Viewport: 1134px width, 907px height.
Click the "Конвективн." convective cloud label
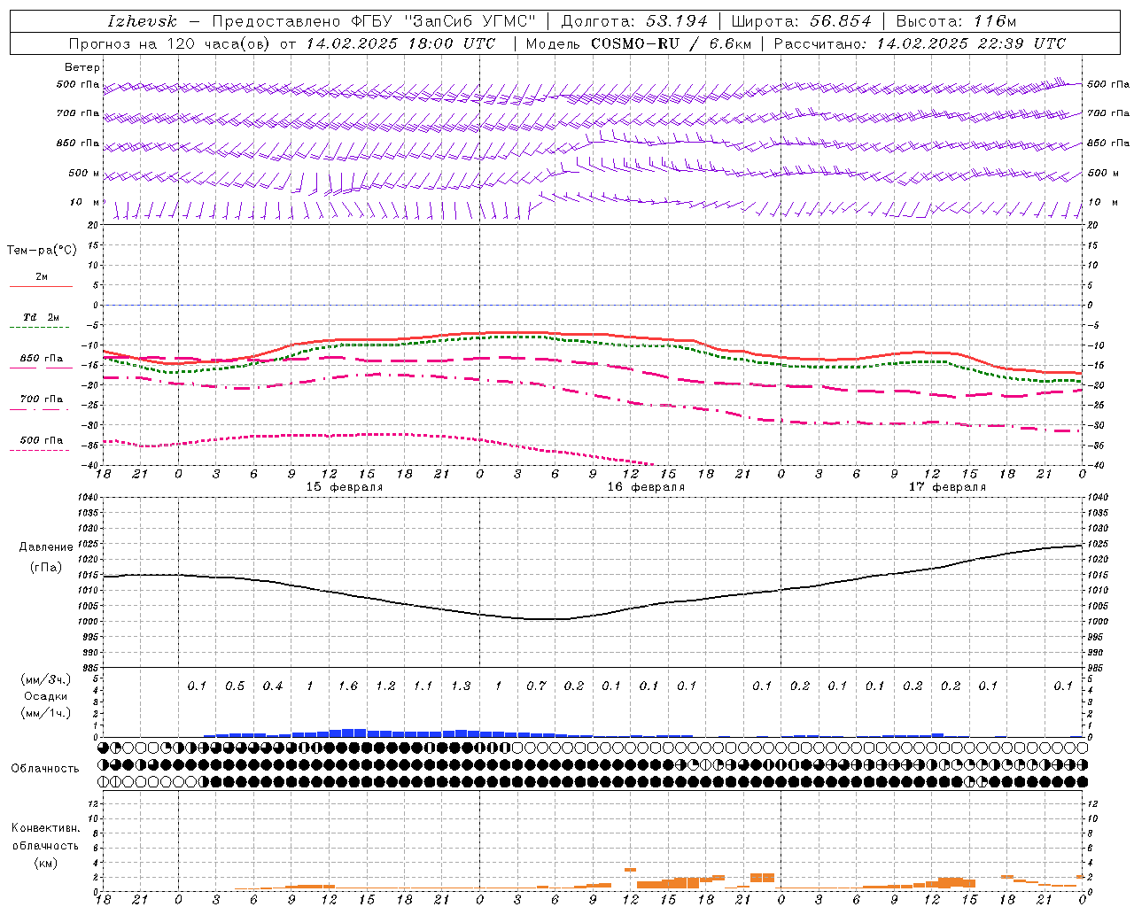pyautogui.click(x=45, y=828)
